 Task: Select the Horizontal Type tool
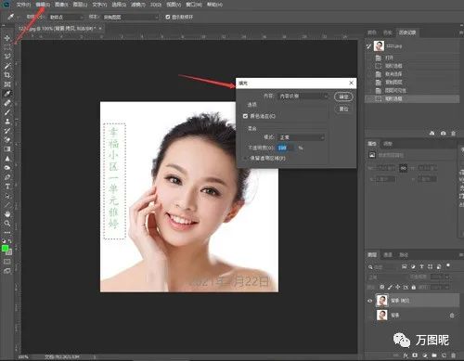point(7,187)
